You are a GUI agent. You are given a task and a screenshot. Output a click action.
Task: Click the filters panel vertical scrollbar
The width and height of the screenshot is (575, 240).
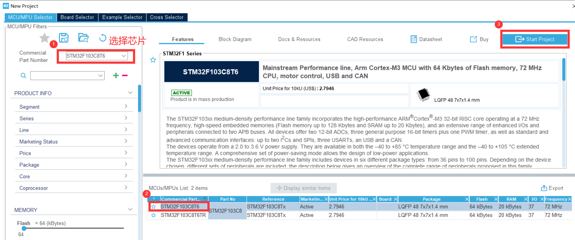click(139, 98)
